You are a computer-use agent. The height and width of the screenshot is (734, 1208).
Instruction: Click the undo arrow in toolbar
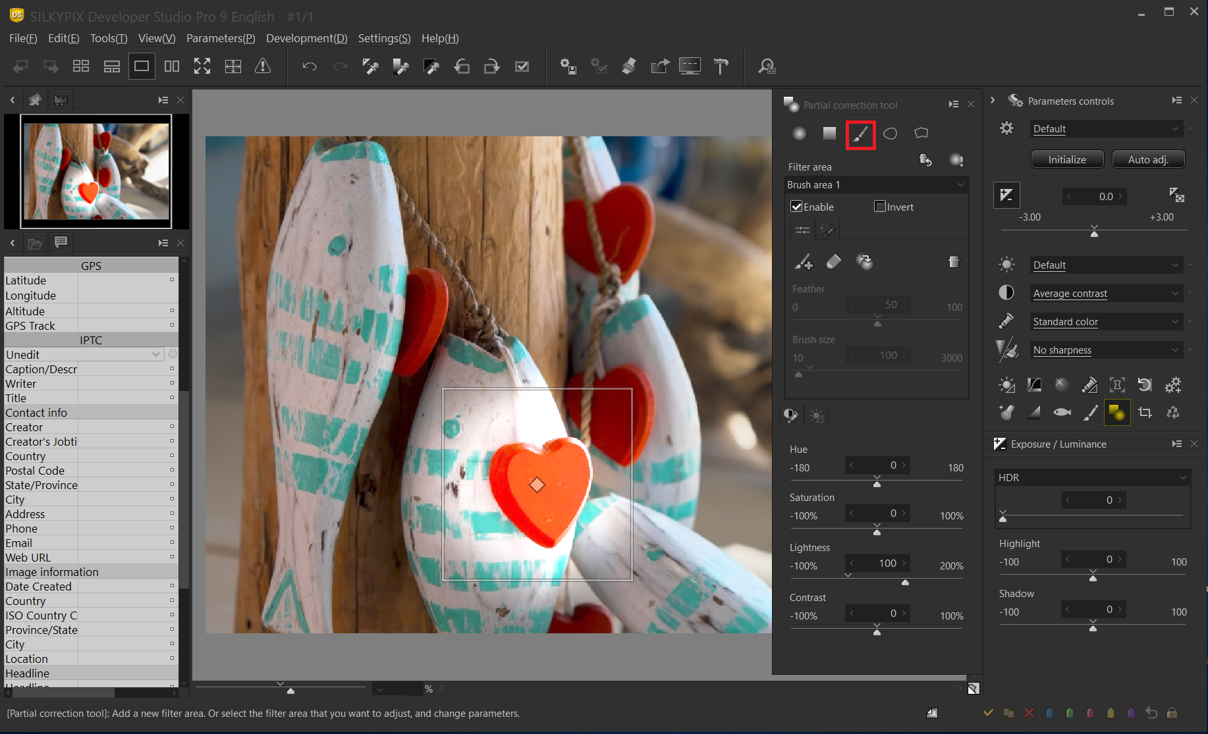[x=310, y=66]
